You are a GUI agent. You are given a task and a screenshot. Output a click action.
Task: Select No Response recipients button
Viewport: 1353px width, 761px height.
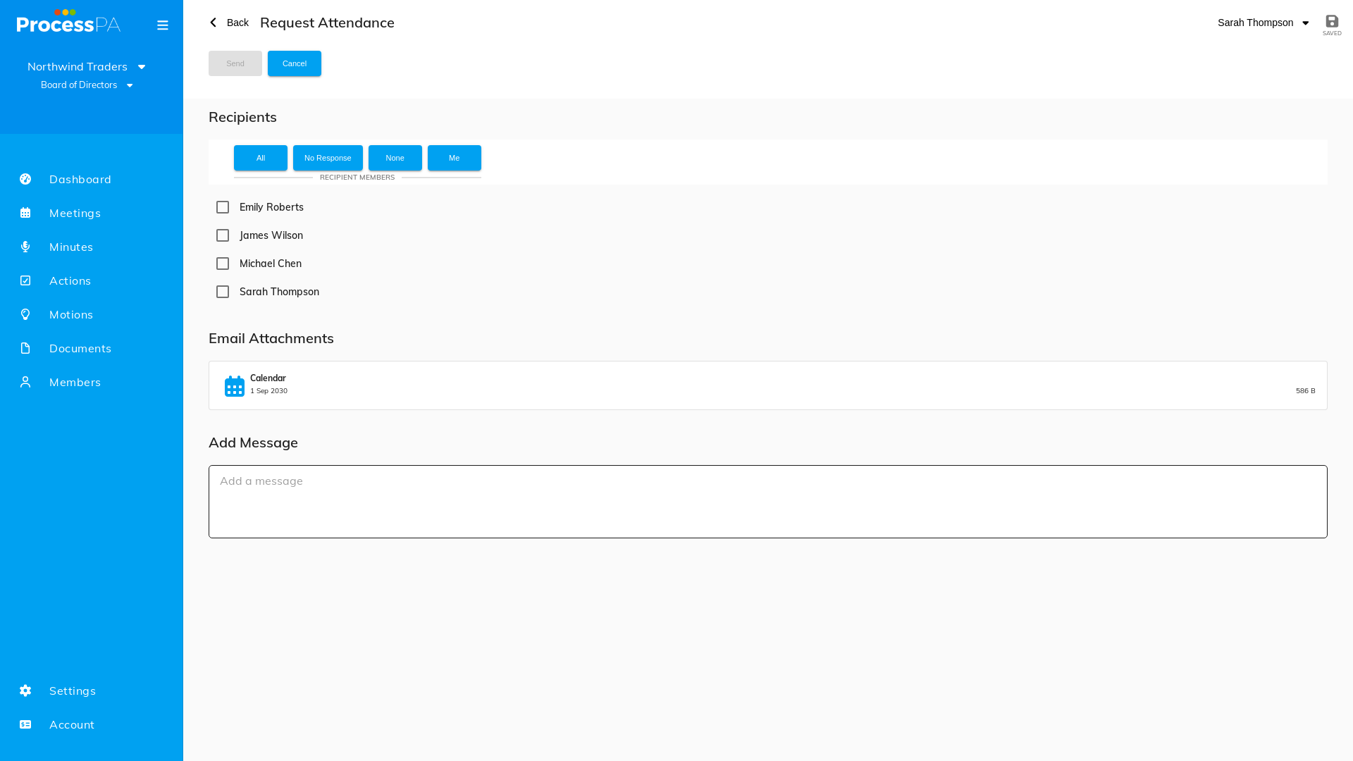coord(328,158)
